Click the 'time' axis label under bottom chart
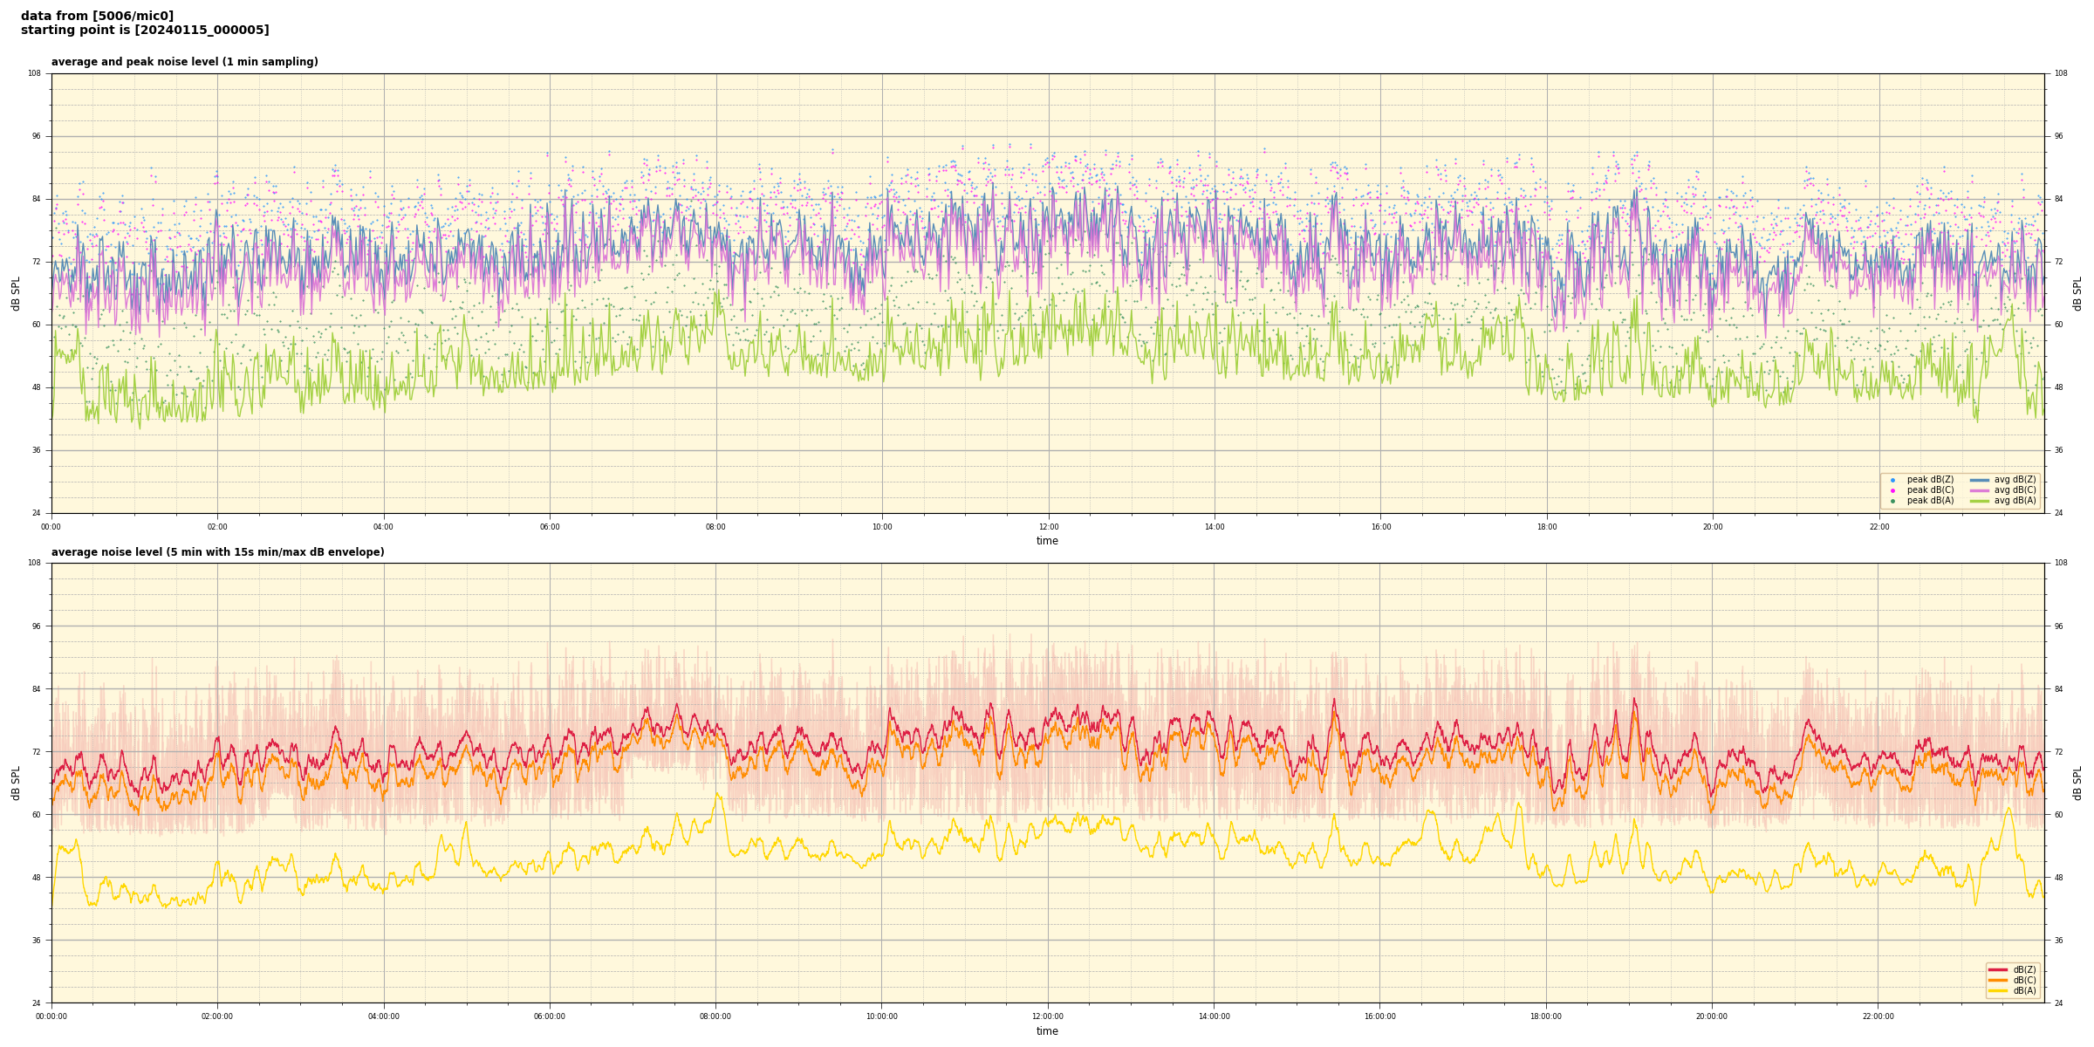Image resolution: width=2094 pixels, height=1047 pixels. tap(1047, 1031)
